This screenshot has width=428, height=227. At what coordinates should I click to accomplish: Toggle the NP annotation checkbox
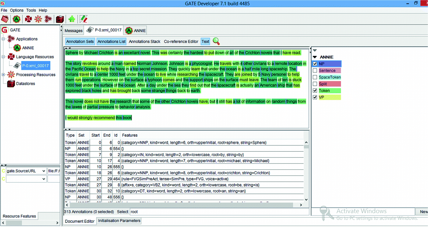point(315,64)
